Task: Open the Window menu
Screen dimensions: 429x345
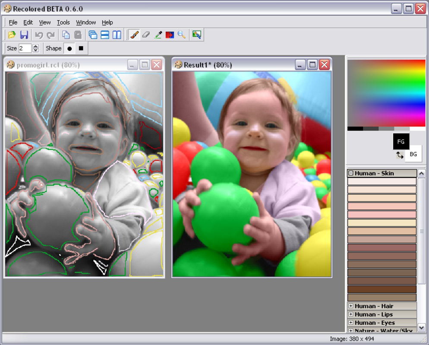Action: click(86, 22)
